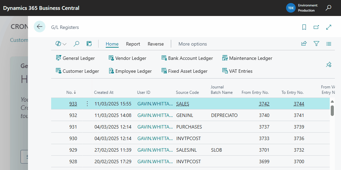Click Analyze mode table icon
The height and width of the screenshot is (170, 341).
point(89,44)
